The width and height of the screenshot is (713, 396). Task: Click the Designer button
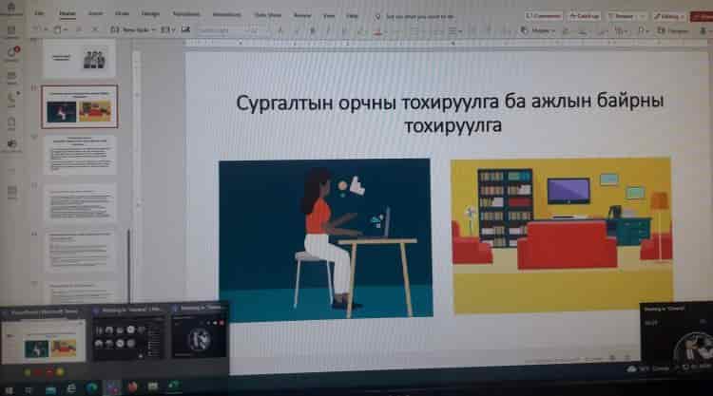672,31
